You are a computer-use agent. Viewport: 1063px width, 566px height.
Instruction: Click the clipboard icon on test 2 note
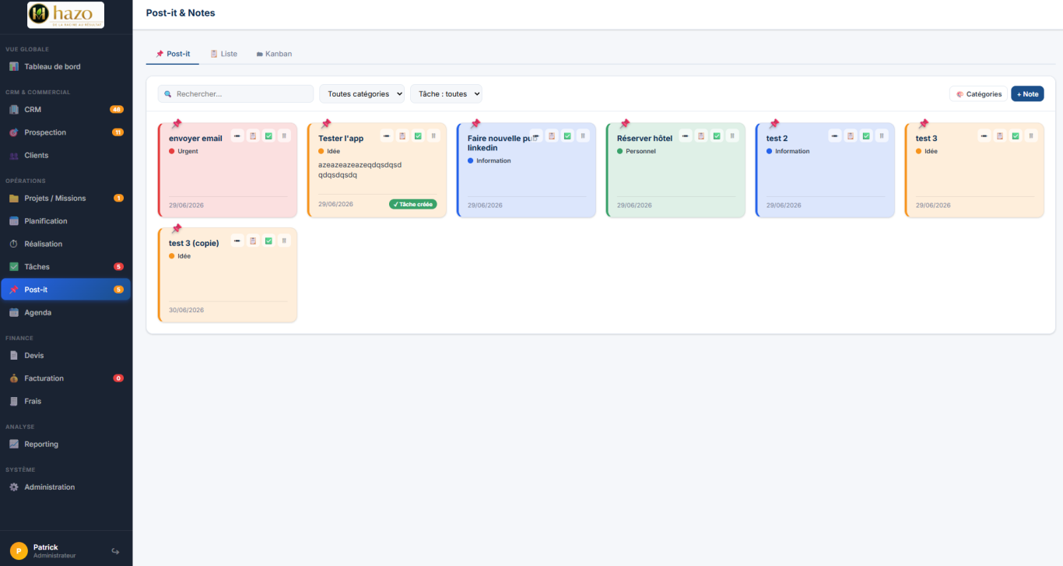(x=851, y=135)
